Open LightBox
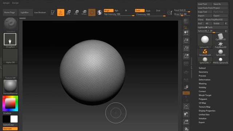The height and width of the screenshot is (131, 233). [25, 12]
